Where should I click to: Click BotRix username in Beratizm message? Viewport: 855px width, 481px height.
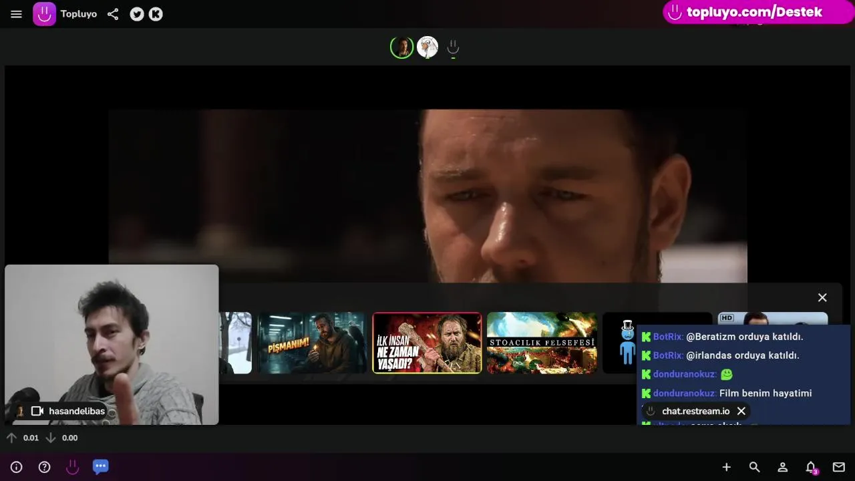668,337
